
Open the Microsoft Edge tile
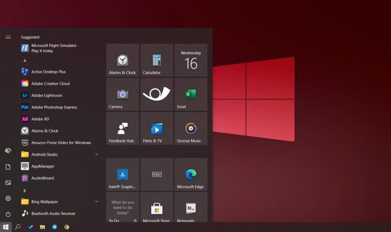[191, 174]
